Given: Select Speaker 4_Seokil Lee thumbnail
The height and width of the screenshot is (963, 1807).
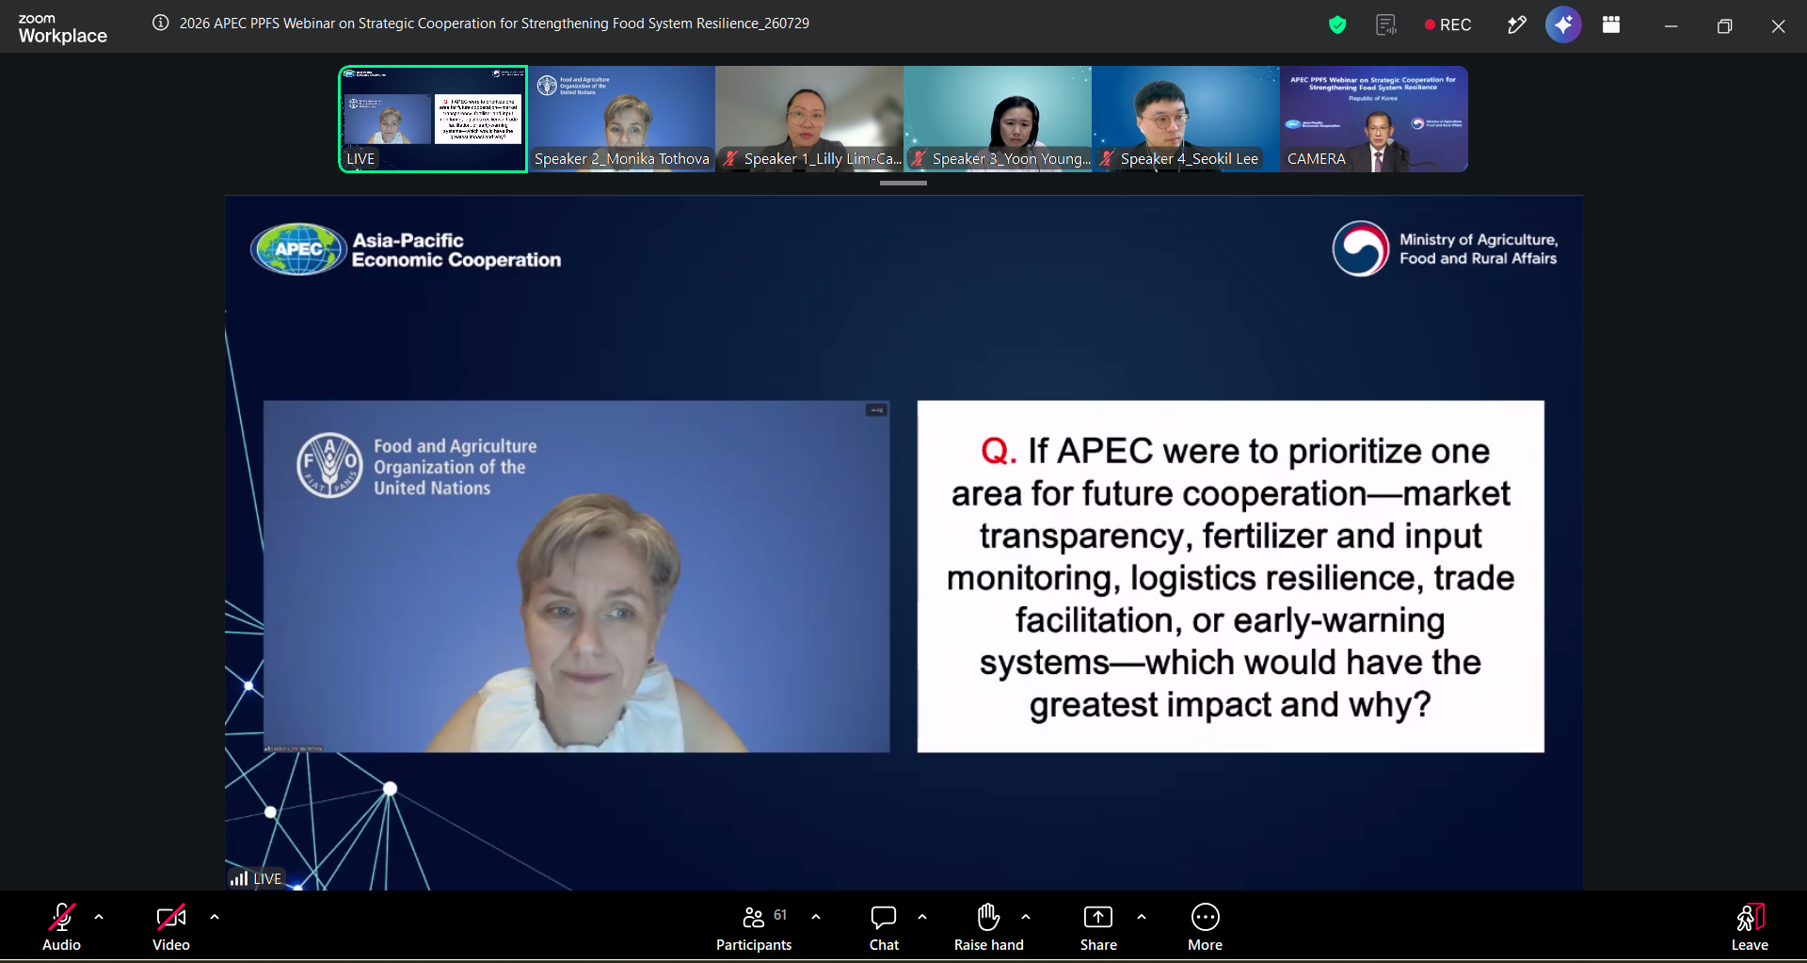Looking at the screenshot, I should click(x=1186, y=119).
